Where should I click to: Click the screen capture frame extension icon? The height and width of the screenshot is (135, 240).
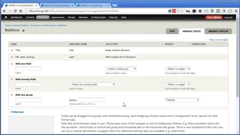[x=206, y=11]
